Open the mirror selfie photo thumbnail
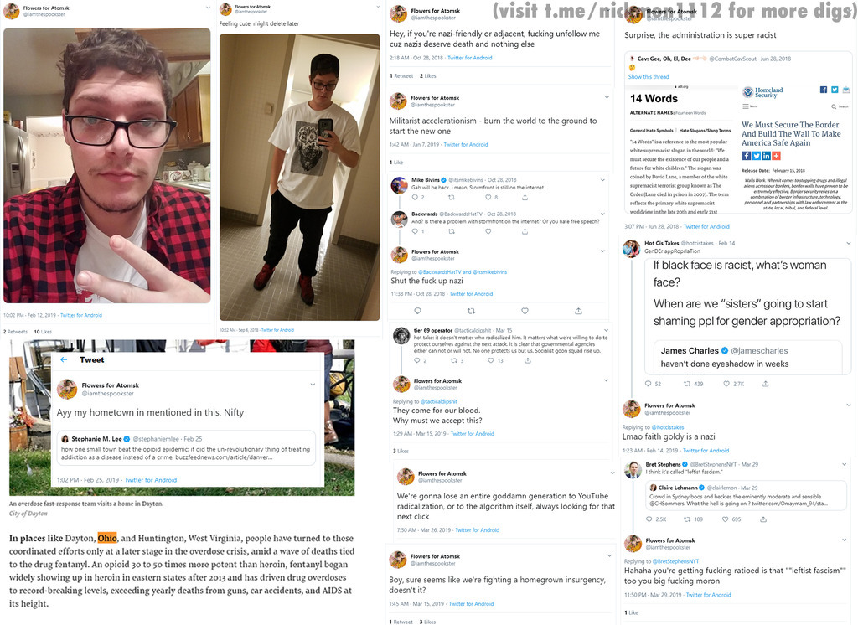This screenshot has height=625, width=858. (x=299, y=177)
